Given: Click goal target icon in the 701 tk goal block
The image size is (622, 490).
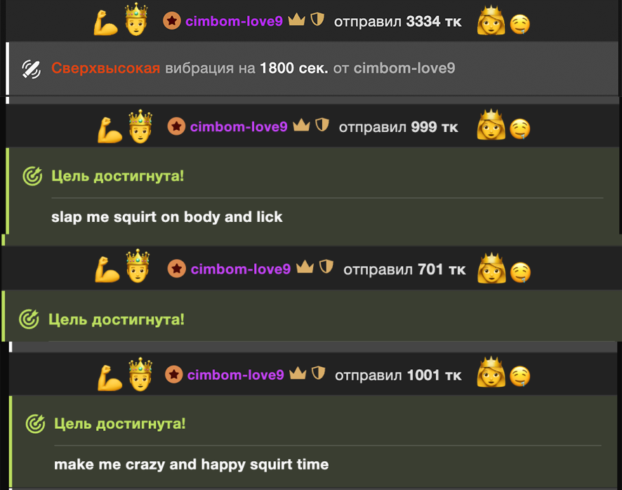Looking at the screenshot, I should (29, 319).
